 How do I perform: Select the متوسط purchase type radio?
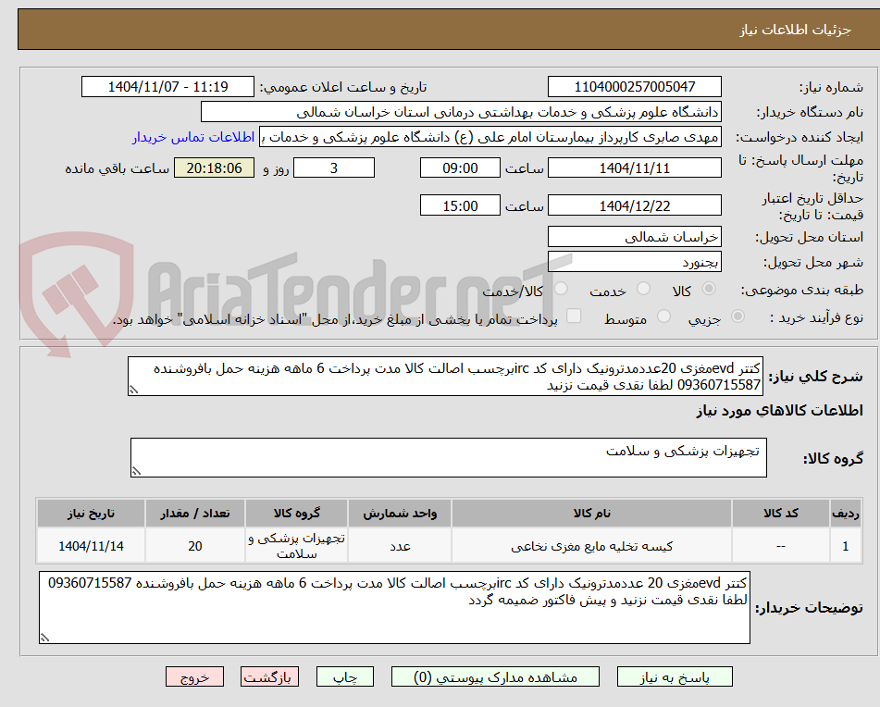click(663, 316)
